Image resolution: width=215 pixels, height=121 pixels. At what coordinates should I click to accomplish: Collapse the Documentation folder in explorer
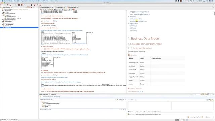tap(2, 24)
